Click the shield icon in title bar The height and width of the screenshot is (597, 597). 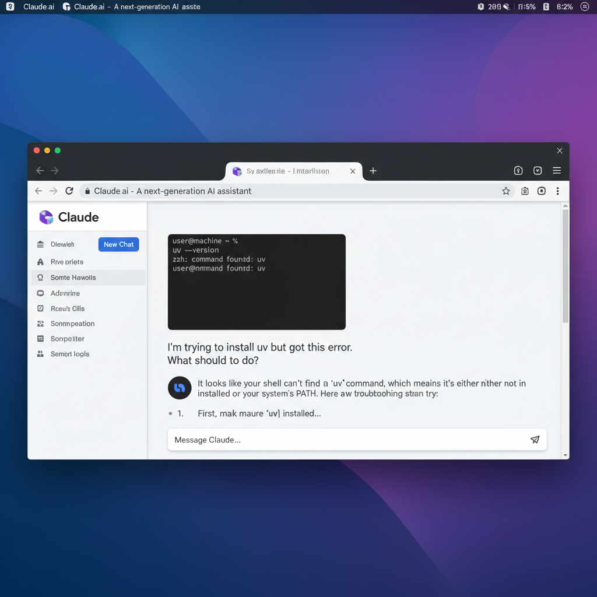pyautogui.click(x=518, y=171)
